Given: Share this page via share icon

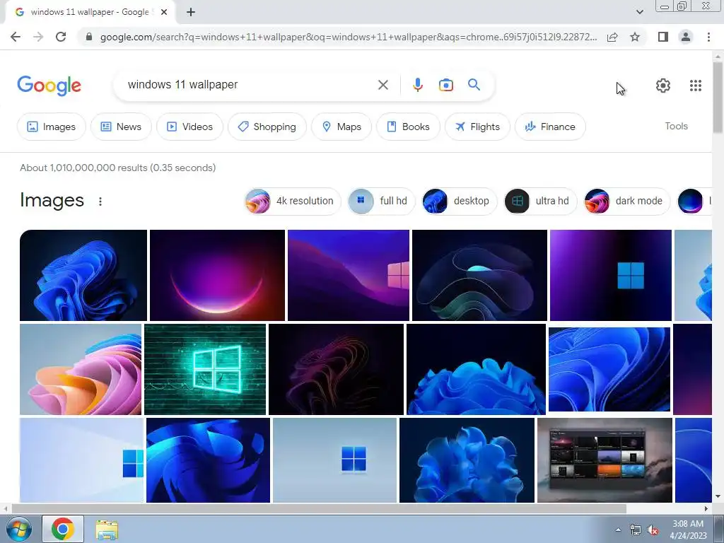Looking at the screenshot, I should pyautogui.click(x=612, y=37).
